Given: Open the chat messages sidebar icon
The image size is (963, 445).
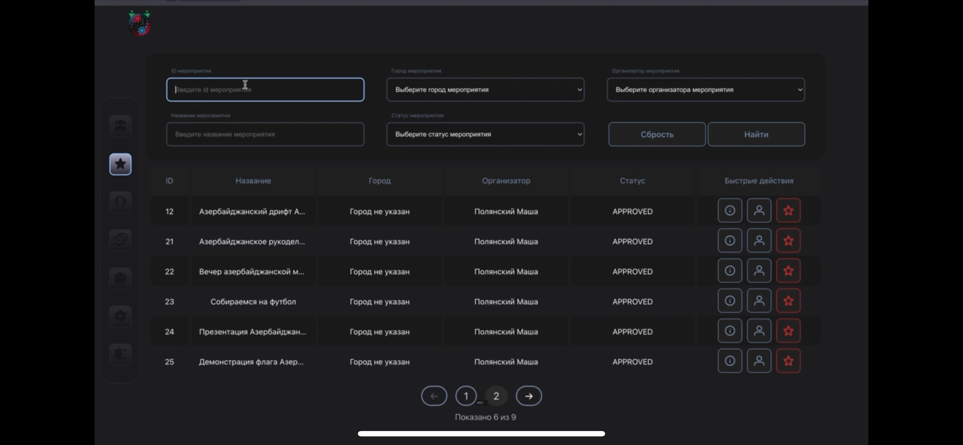Looking at the screenshot, I should tap(120, 240).
